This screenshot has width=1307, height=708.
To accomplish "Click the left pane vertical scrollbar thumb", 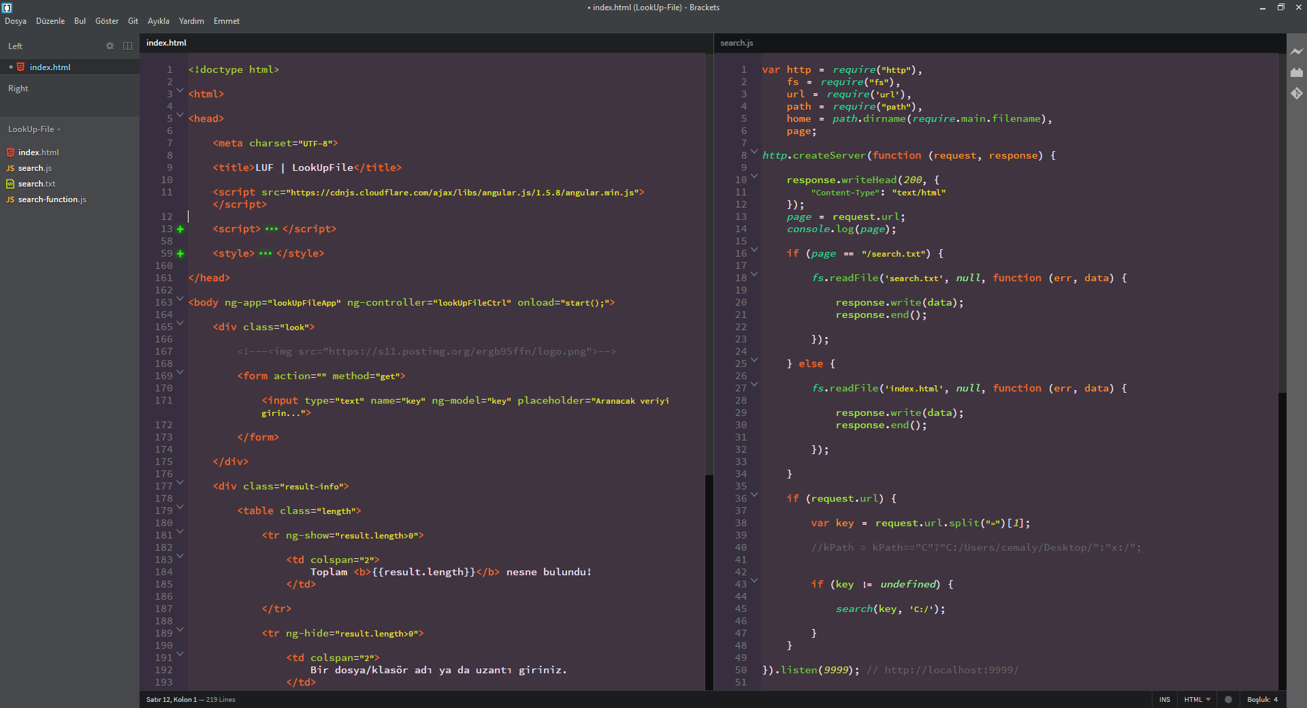I will (709, 264).
